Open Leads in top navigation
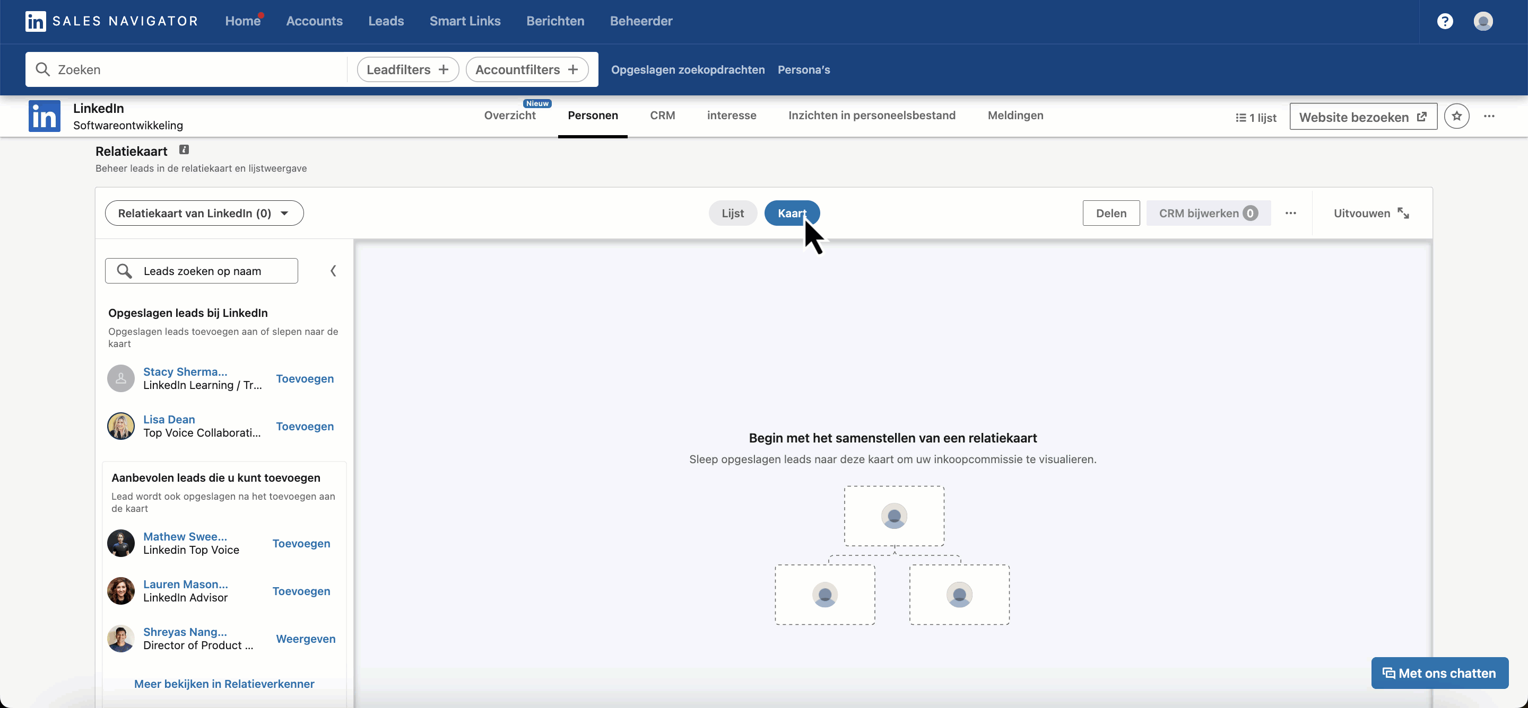Viewport: 1528px width, 708px height. 386,21
